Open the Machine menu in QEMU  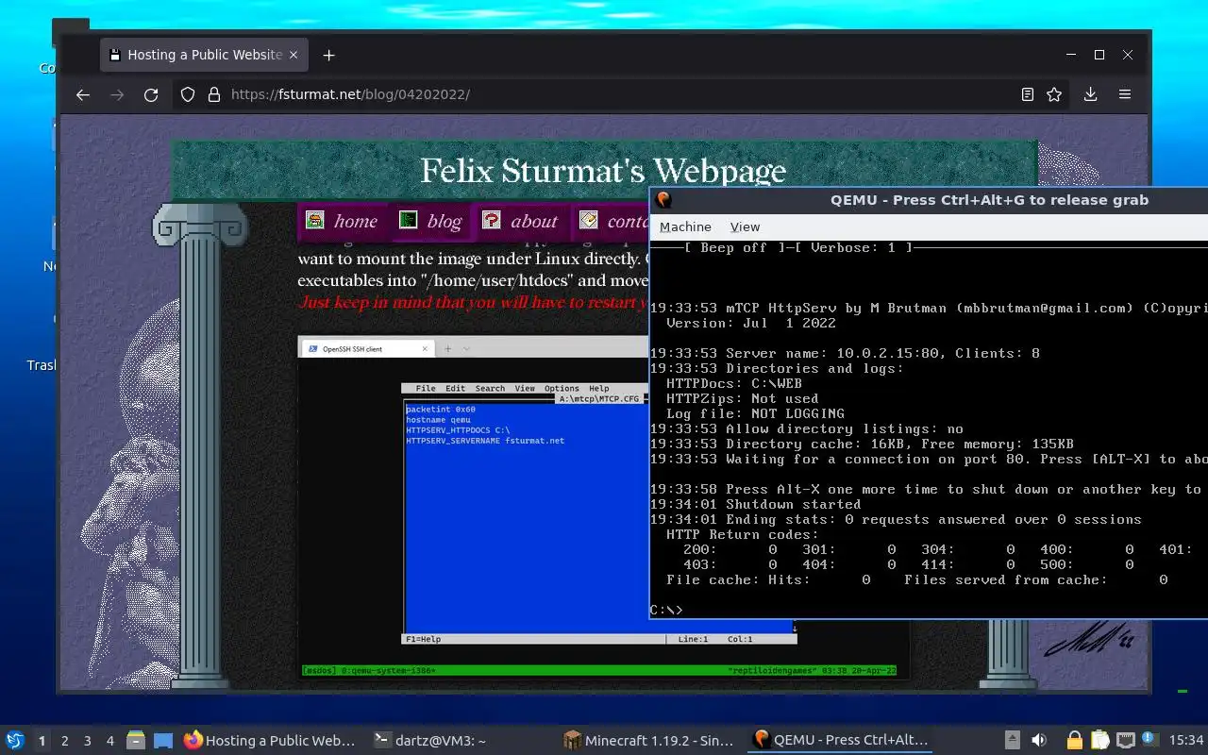point(685,226)
